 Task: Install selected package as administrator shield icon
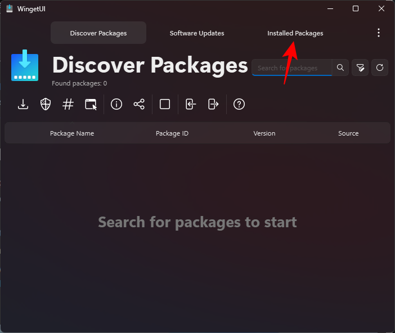[46, 104]
